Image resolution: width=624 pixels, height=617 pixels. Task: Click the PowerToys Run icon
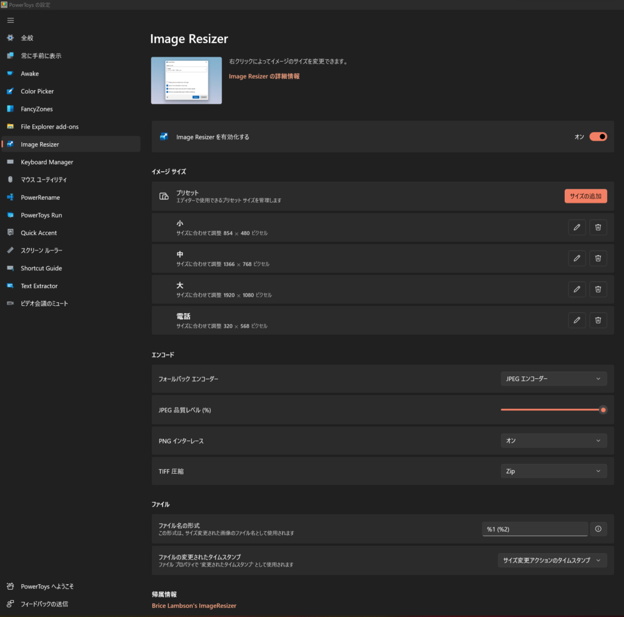click(10, 215)
